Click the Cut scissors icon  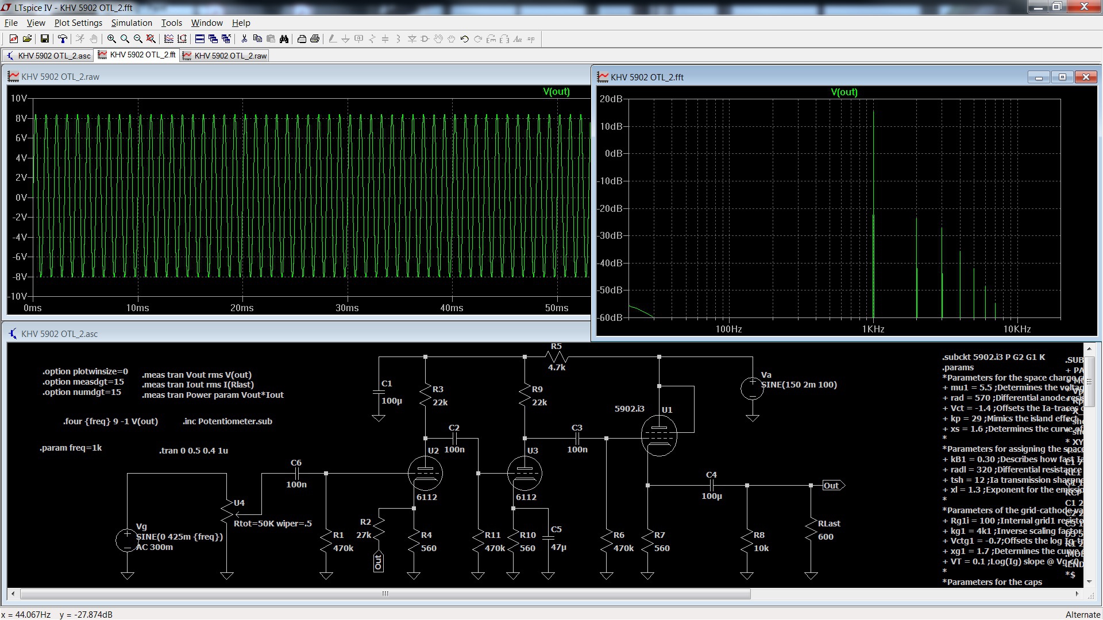(x=244, y=39)
